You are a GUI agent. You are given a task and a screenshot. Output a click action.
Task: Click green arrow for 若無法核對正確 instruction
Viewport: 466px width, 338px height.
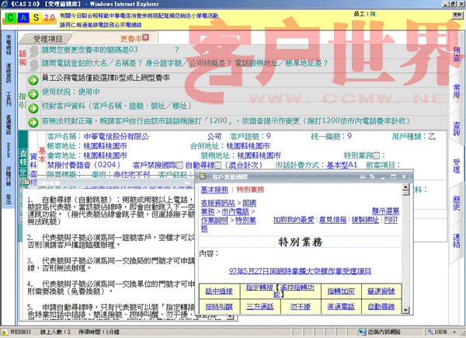[x=33, y=122]
